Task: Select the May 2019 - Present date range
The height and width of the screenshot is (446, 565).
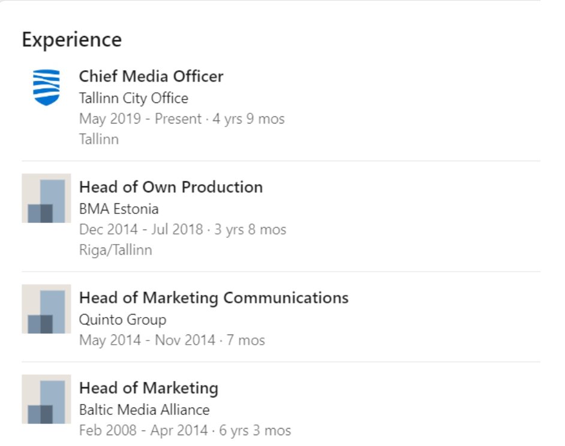Action: (x=140, y=119)
